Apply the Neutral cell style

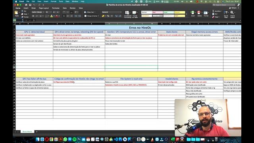tap(180, 12)
